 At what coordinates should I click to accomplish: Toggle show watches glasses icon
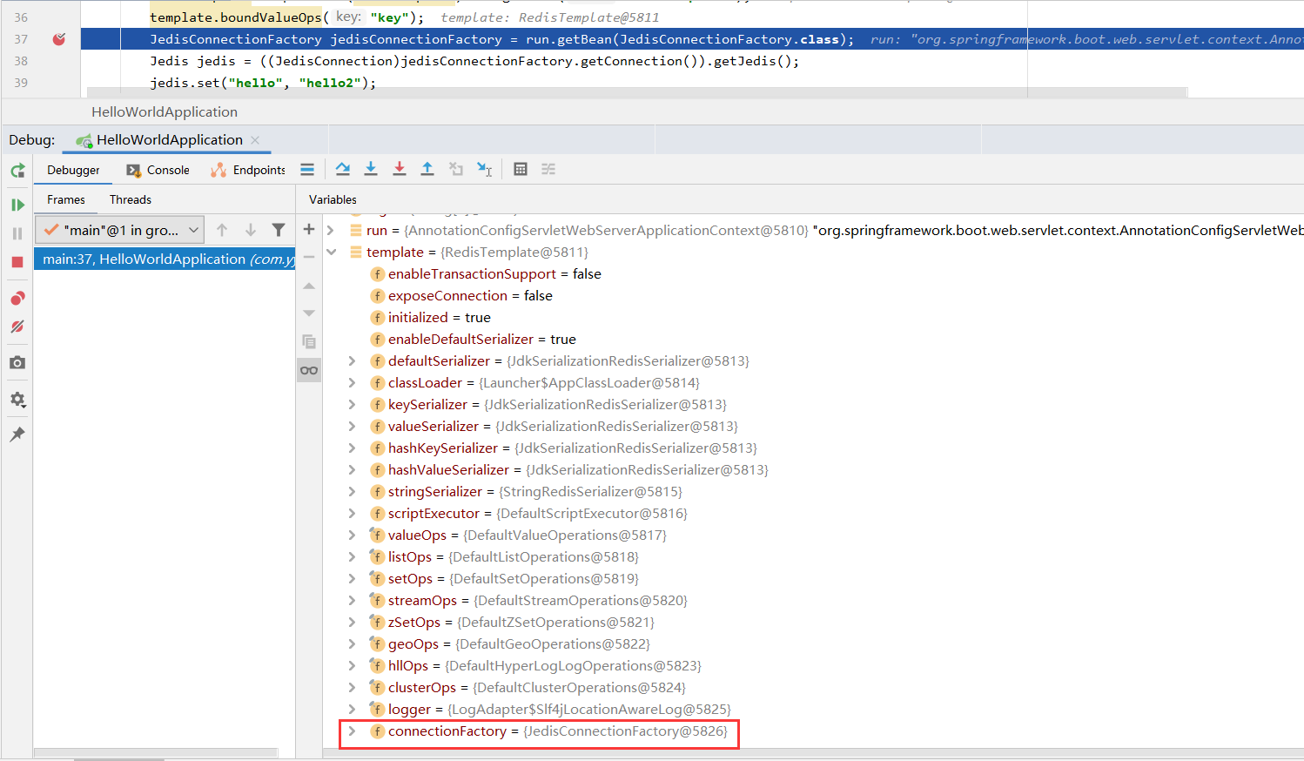tap(309, 370)
